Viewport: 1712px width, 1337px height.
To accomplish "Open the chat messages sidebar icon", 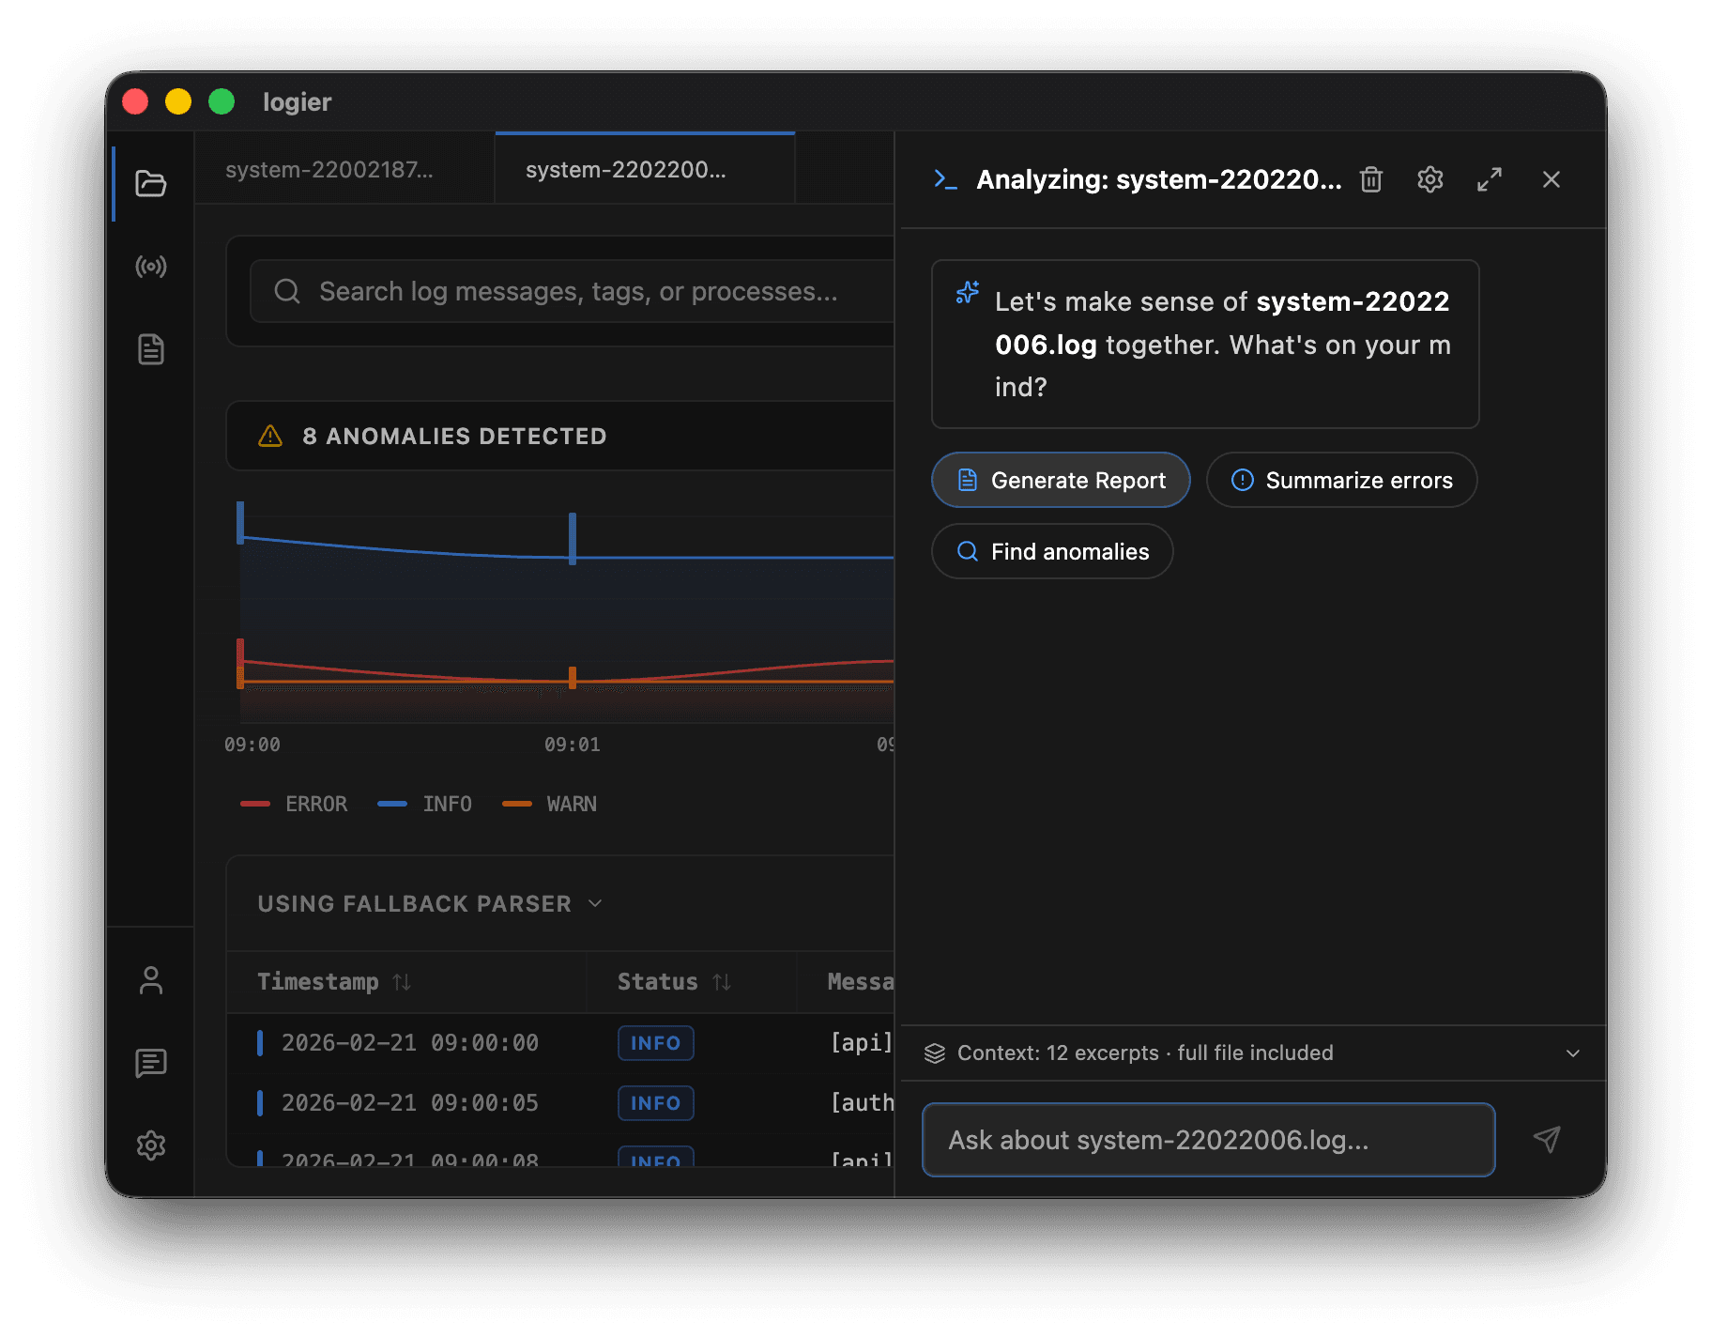I will click(x=150, y=1063).
